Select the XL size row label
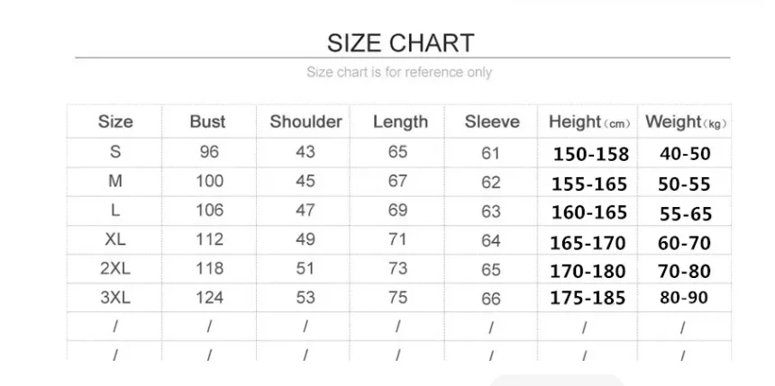The width and height of the screenshot is (775, 386). click(x=114, y=239)
